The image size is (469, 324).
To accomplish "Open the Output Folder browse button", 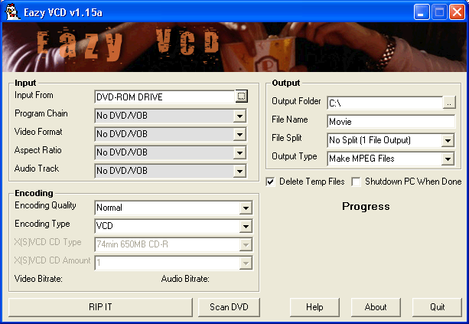I will tap(449, 103).
